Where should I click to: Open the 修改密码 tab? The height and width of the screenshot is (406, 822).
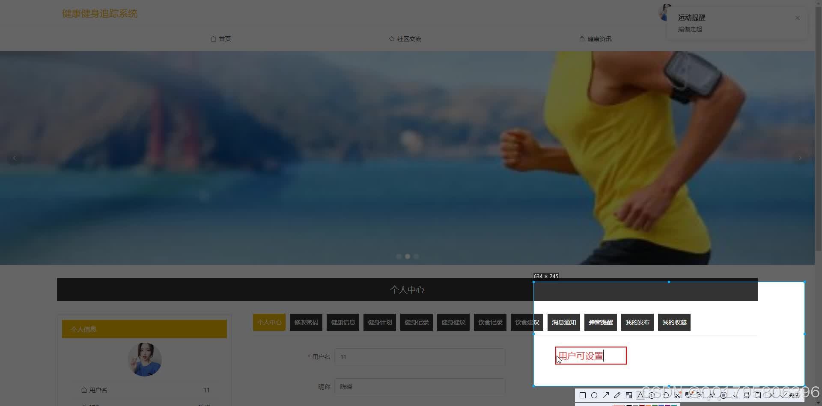(x=306, y=322)
